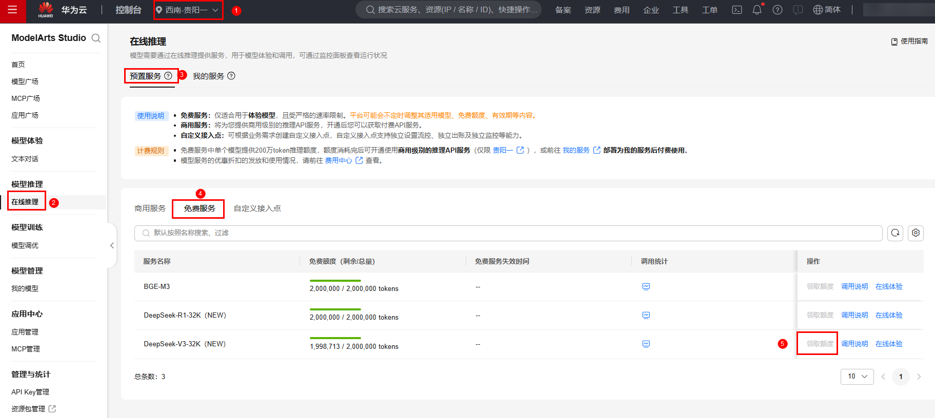
Task: Open the 费用中心 link
Action: pos(344,160)
